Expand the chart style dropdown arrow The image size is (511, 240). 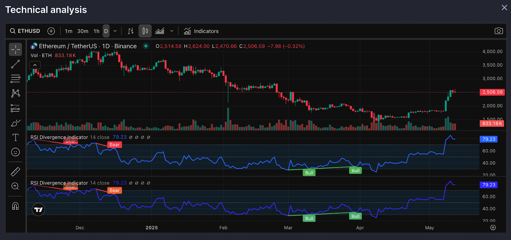point(172,31)
